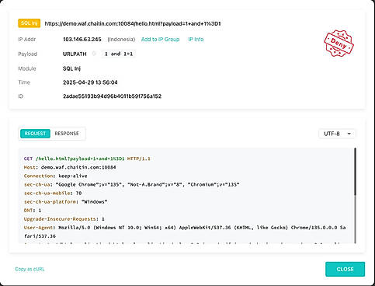Open the UTF-8 encoding dropdown

tap(337, 134)
